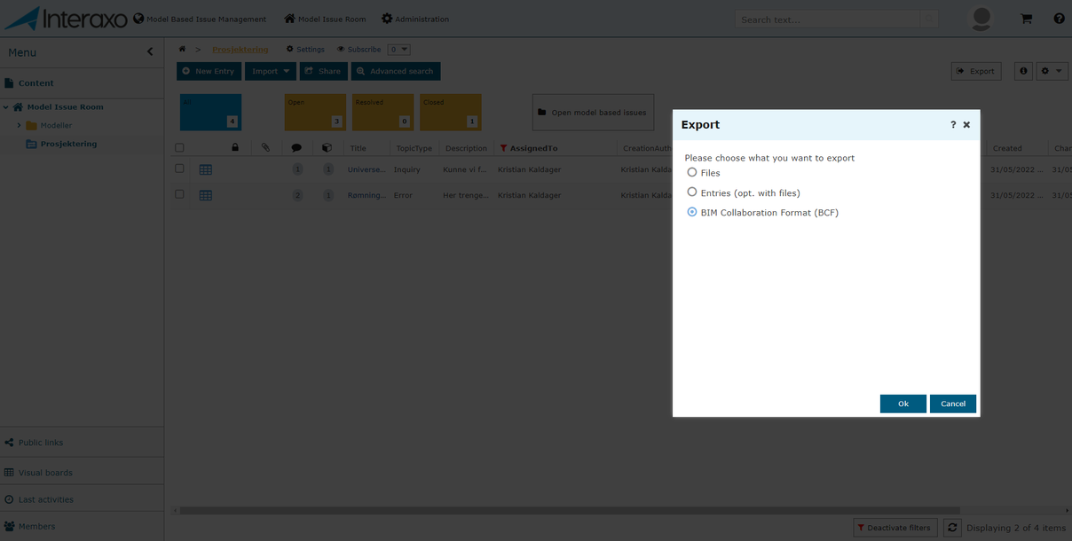This screenshot has width=1072, height=541.
Task: Open Model Issue Room menu item
Action: [325, 19]
